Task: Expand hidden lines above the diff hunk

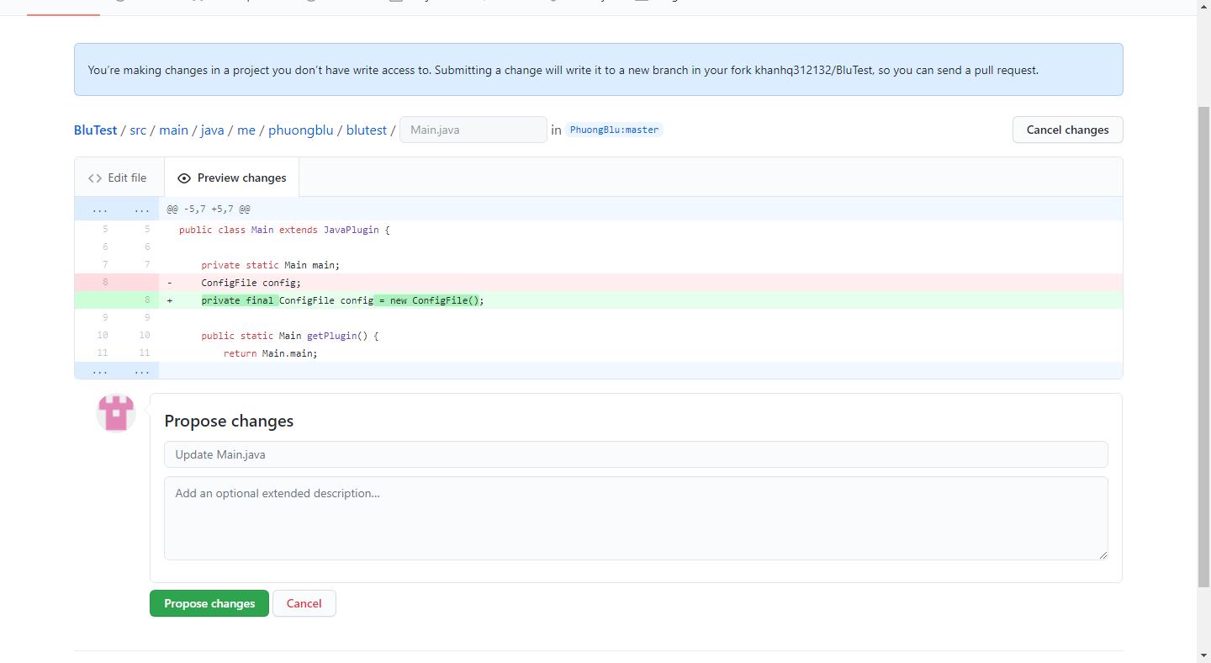Action: click(x=116, y=209)
